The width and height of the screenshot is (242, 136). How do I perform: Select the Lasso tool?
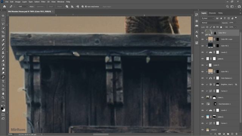tap(3, 24)
